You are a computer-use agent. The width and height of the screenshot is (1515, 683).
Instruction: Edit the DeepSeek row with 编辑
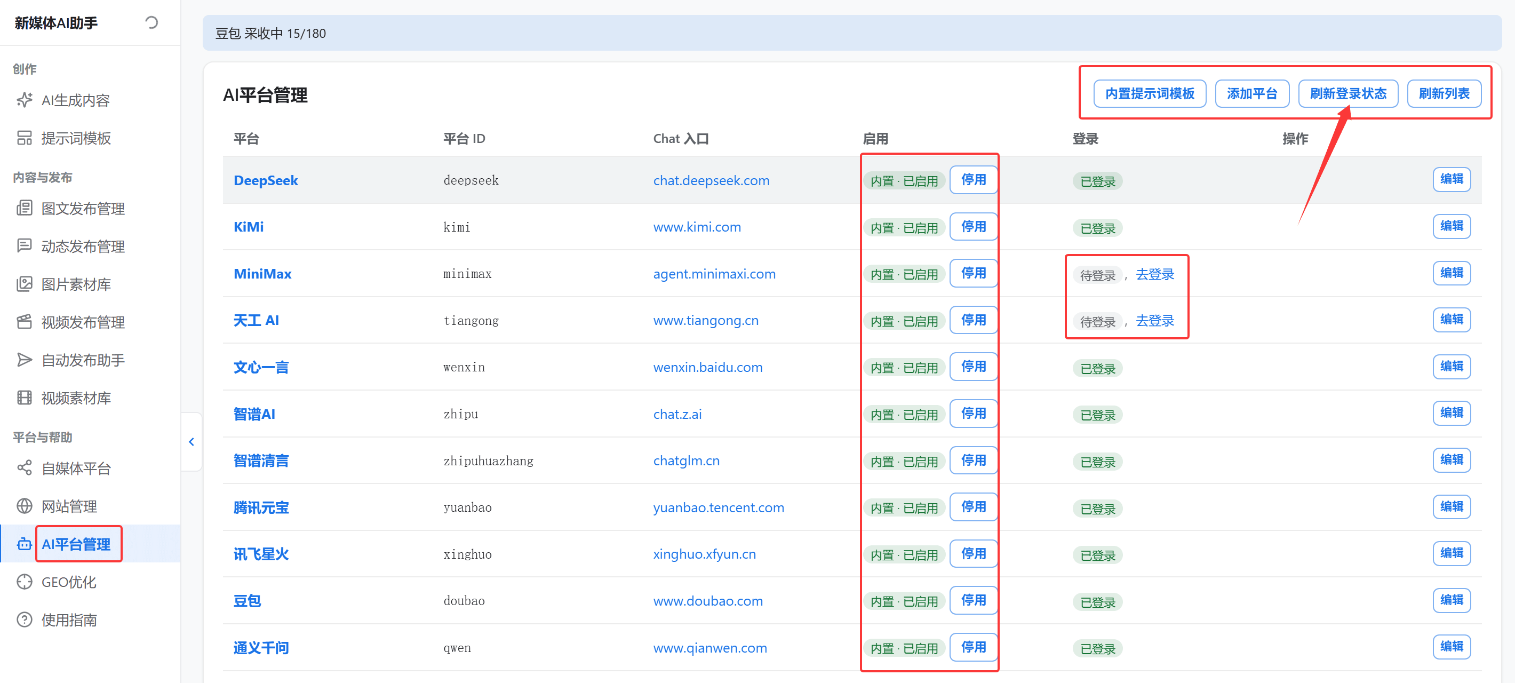pos(1452,179)
